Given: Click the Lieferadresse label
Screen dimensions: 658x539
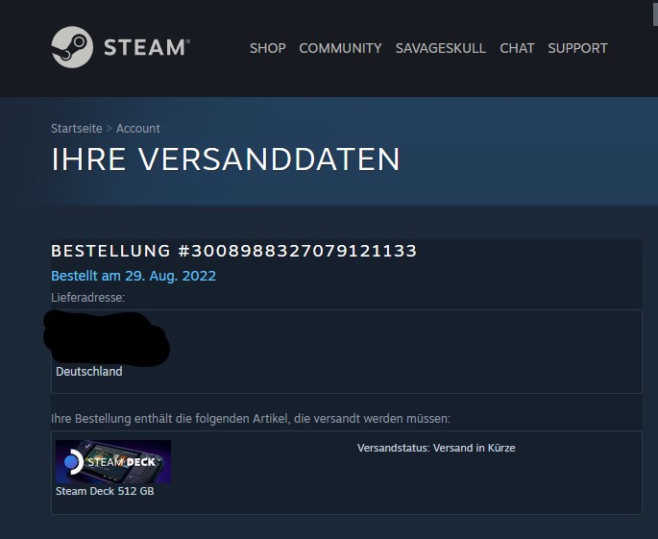Looking at the screenshot, I should (x=88, y=298).
